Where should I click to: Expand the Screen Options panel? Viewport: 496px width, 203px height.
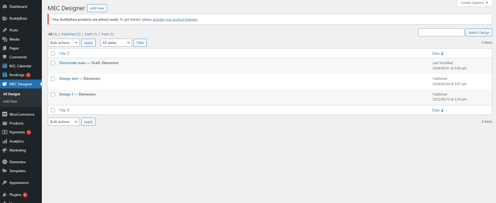point(474,3)
